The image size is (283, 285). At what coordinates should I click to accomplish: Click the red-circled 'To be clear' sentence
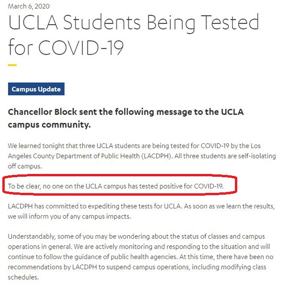coord(116,186)
